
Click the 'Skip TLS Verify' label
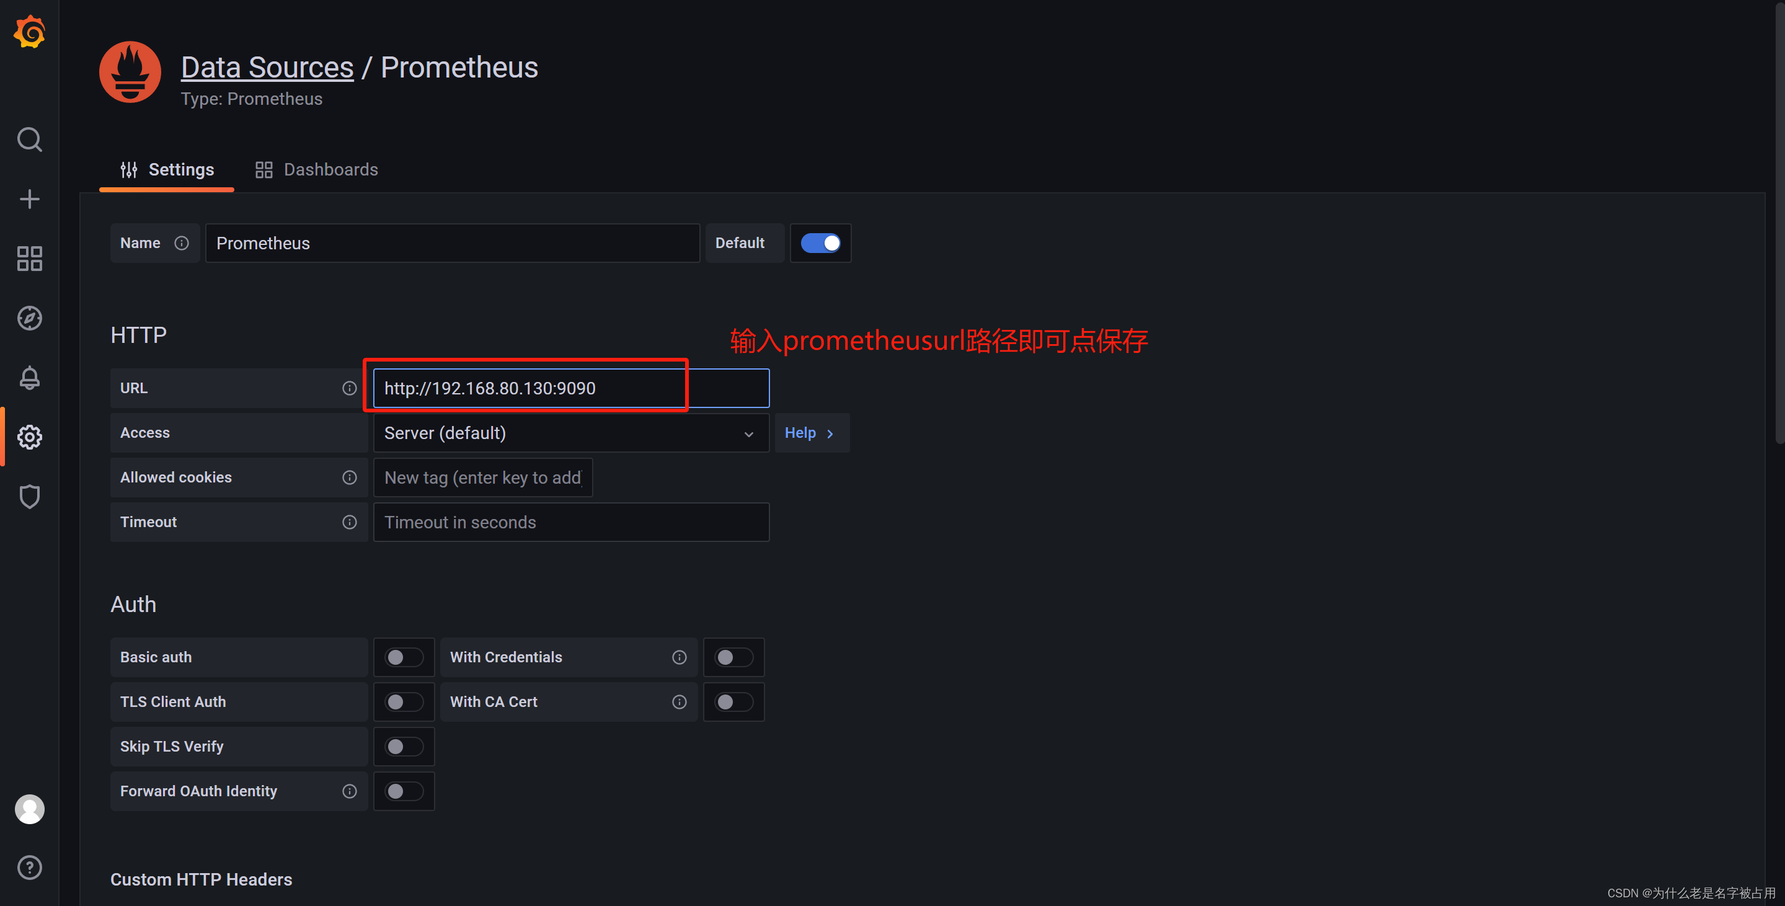point(172,747)
